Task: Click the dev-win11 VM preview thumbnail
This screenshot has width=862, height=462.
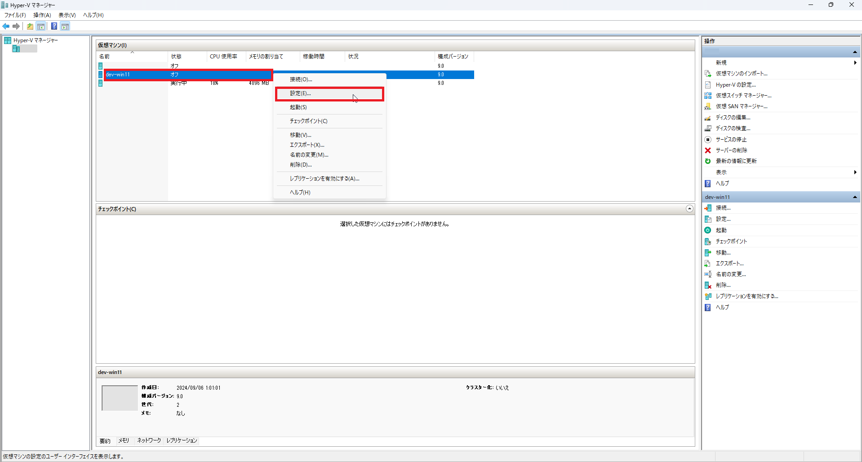Action: (120, 398)
